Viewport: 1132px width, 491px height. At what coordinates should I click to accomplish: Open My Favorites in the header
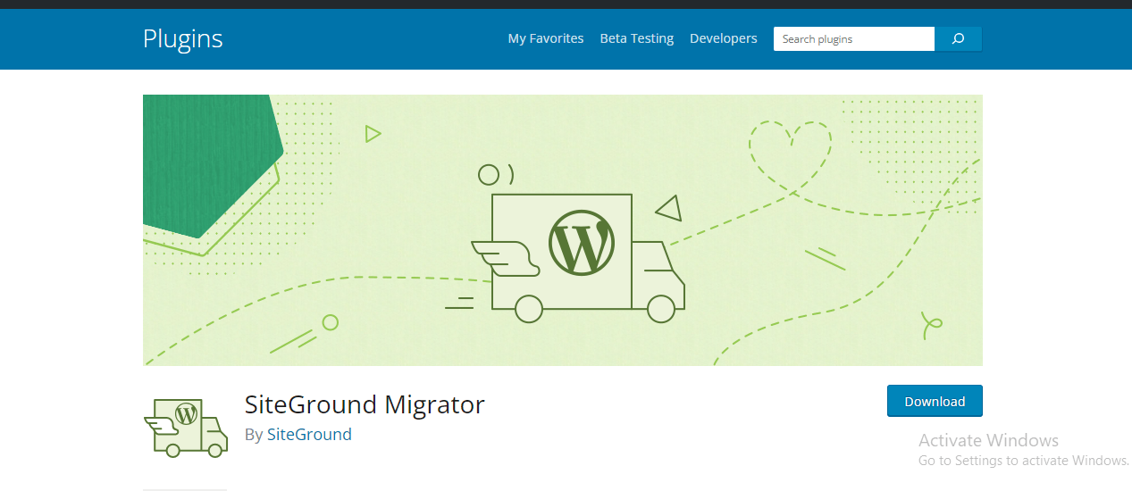tap(545, 38)
